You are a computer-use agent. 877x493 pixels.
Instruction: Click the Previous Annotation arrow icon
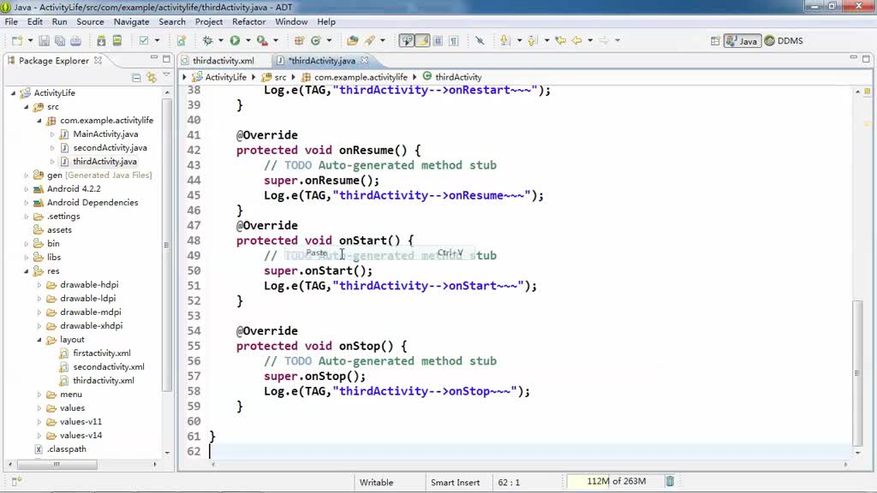[532, 41]
